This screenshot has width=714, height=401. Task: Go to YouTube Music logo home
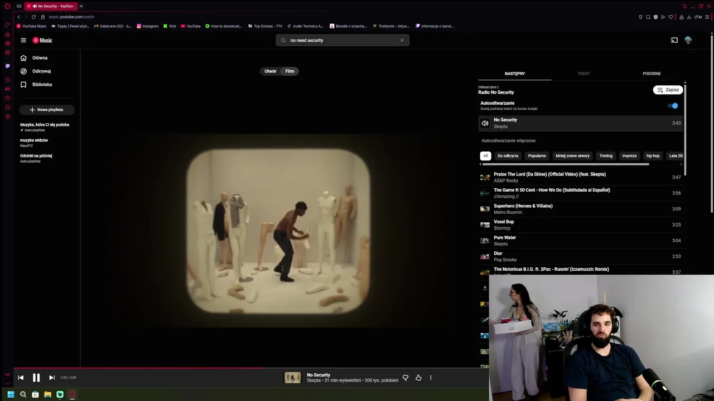(x=42, y=40)
